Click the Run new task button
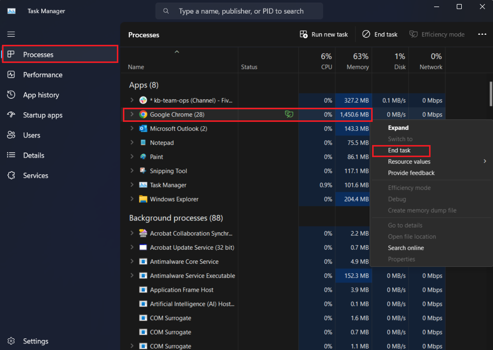The width and height of the screenshot is (493, 350). pyautogui.click(x=324, y=34)
